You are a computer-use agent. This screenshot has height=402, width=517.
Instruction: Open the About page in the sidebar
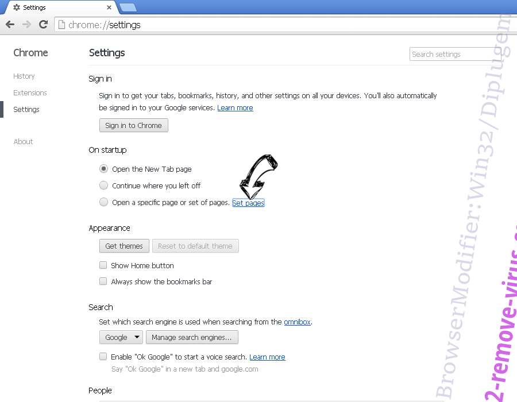(x=24, y=142)
